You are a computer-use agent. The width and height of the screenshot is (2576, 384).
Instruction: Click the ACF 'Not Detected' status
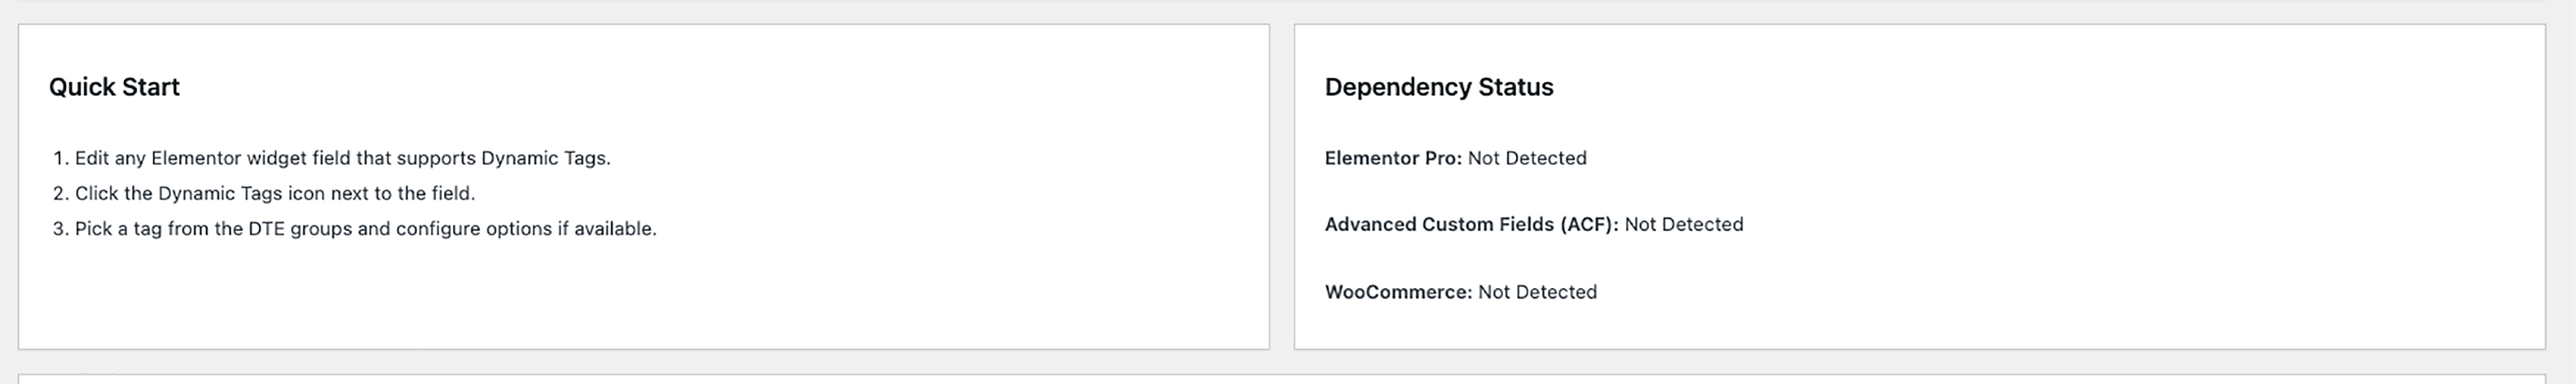point(1683,225)
